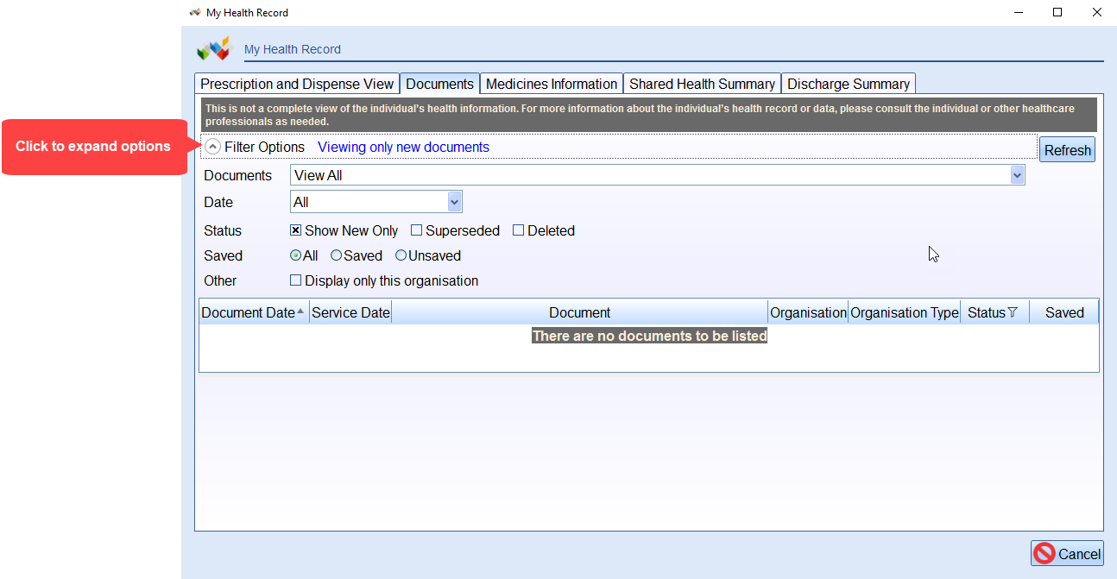Open the Discharge Summary tab

coord(848,84)
